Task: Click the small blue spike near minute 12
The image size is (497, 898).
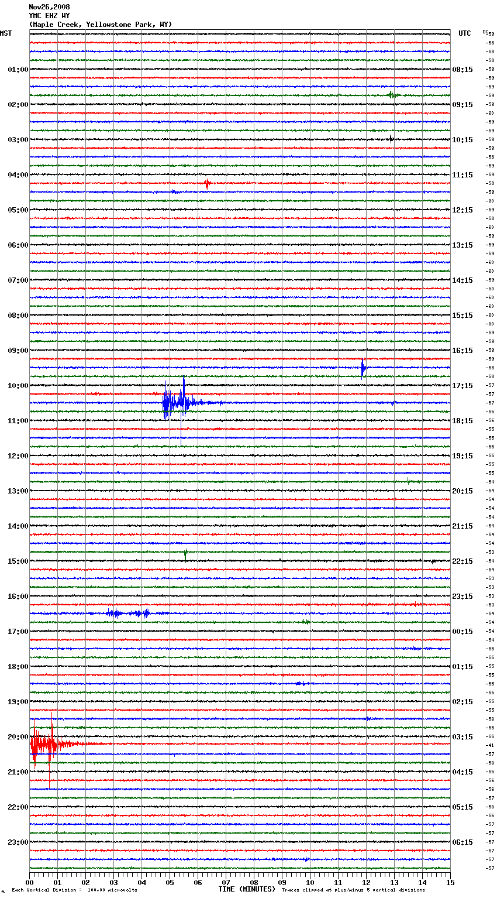Action: [363, 368]
